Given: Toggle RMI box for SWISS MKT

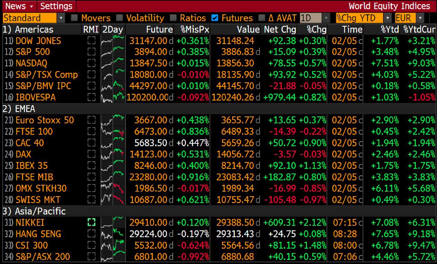Looking at the screenshot, I should pos(91,200).
